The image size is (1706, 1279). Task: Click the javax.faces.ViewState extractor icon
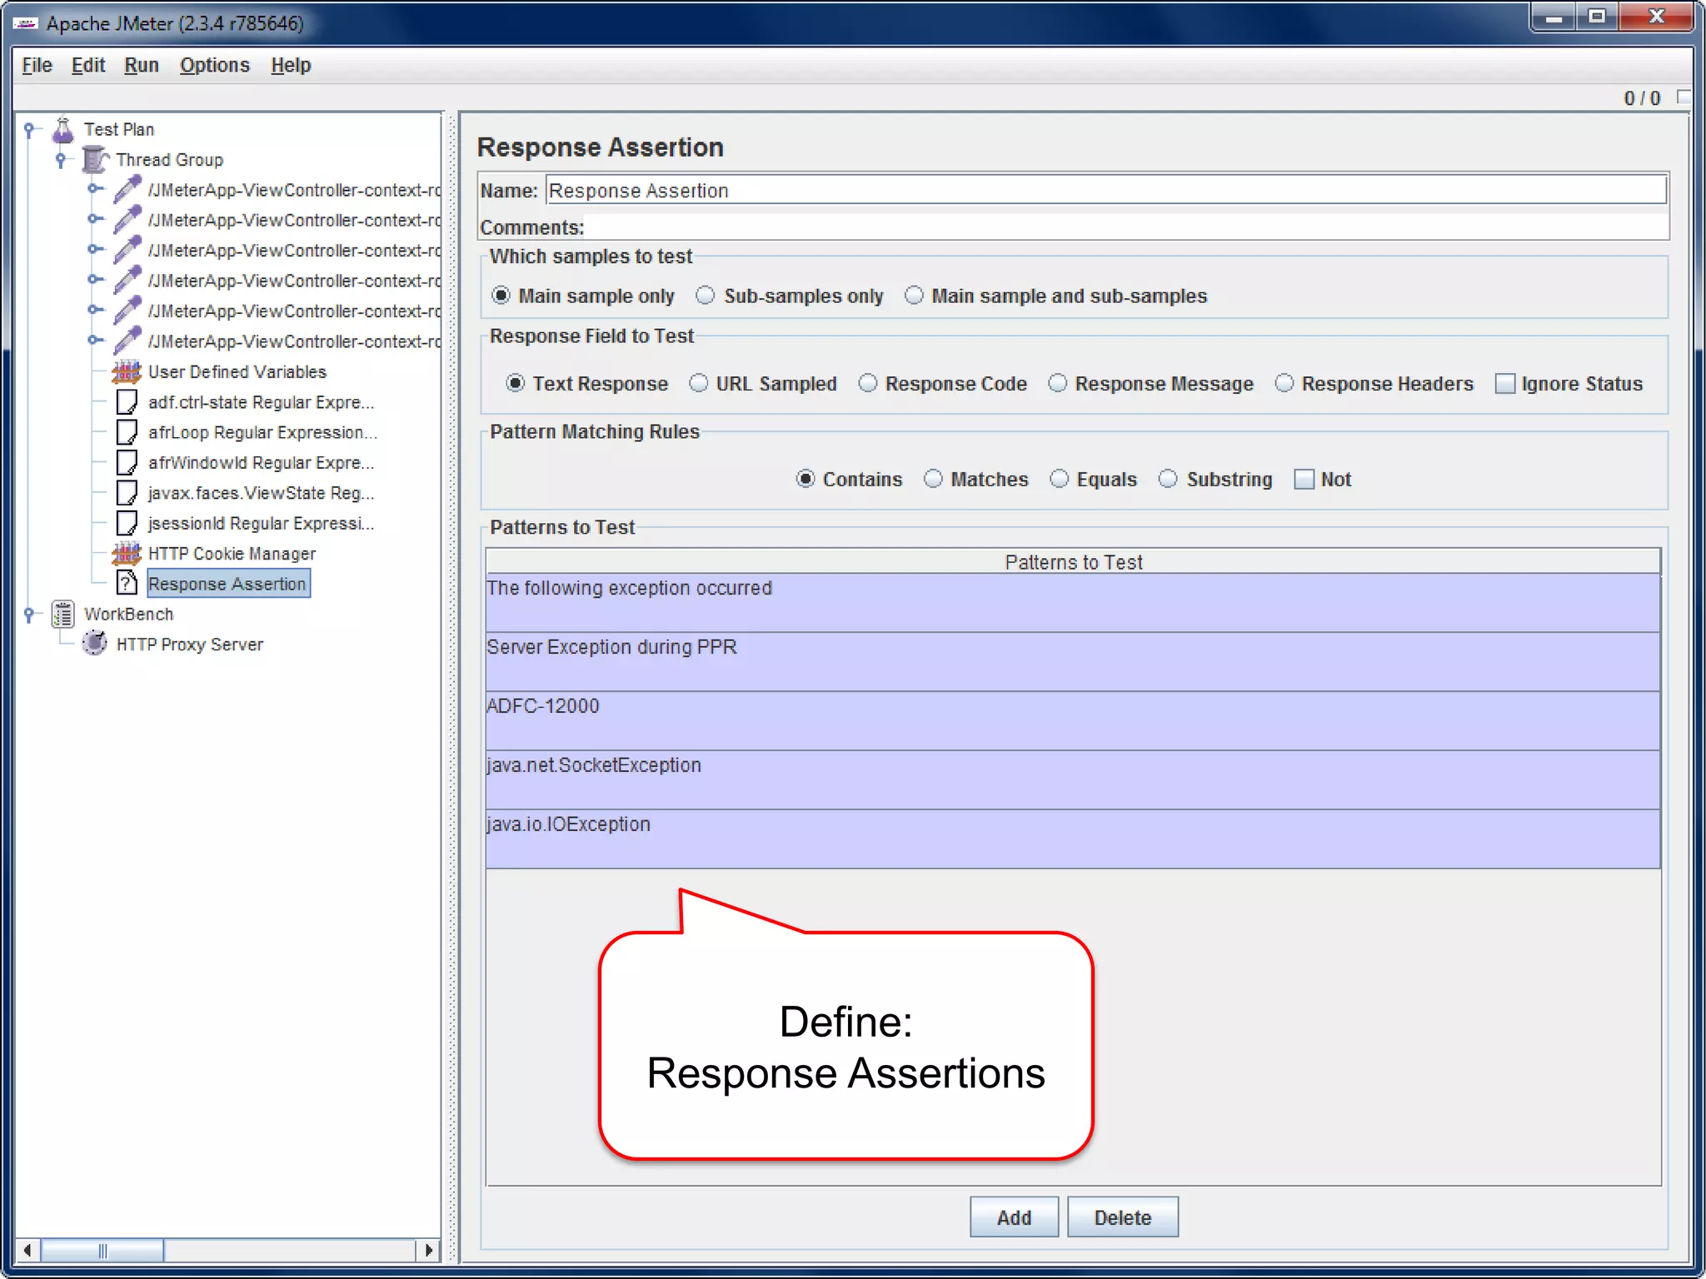coord(127,493)
